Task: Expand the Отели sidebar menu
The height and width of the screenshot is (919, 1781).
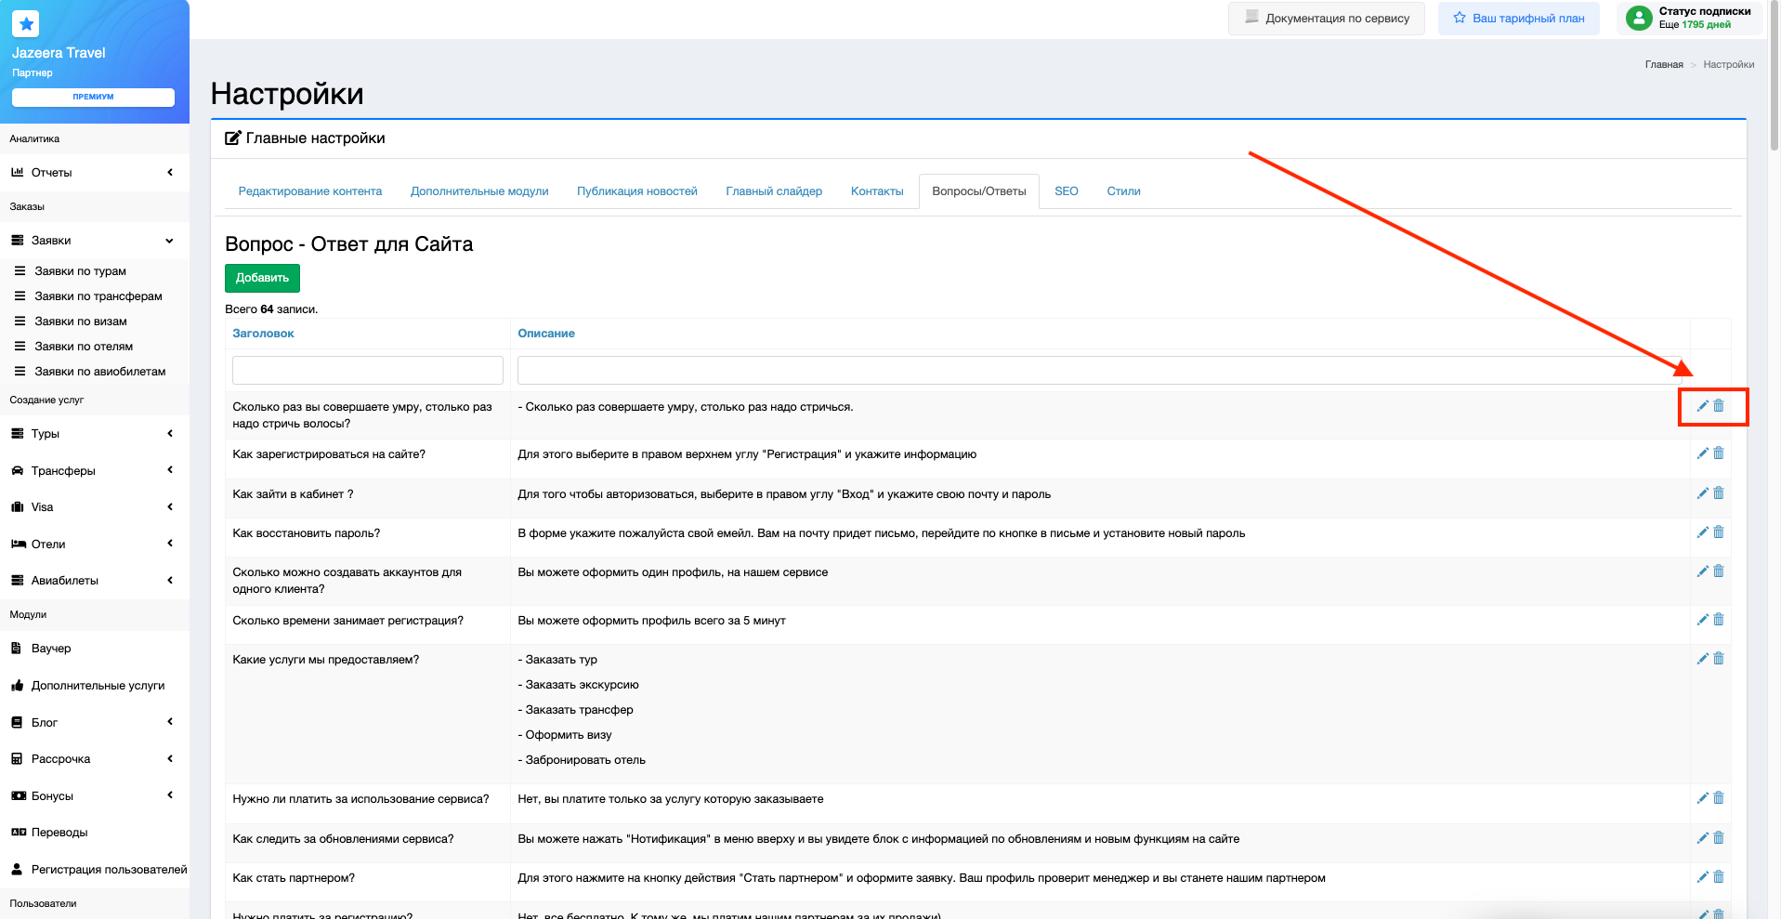Action: click(x=93, y=545)
